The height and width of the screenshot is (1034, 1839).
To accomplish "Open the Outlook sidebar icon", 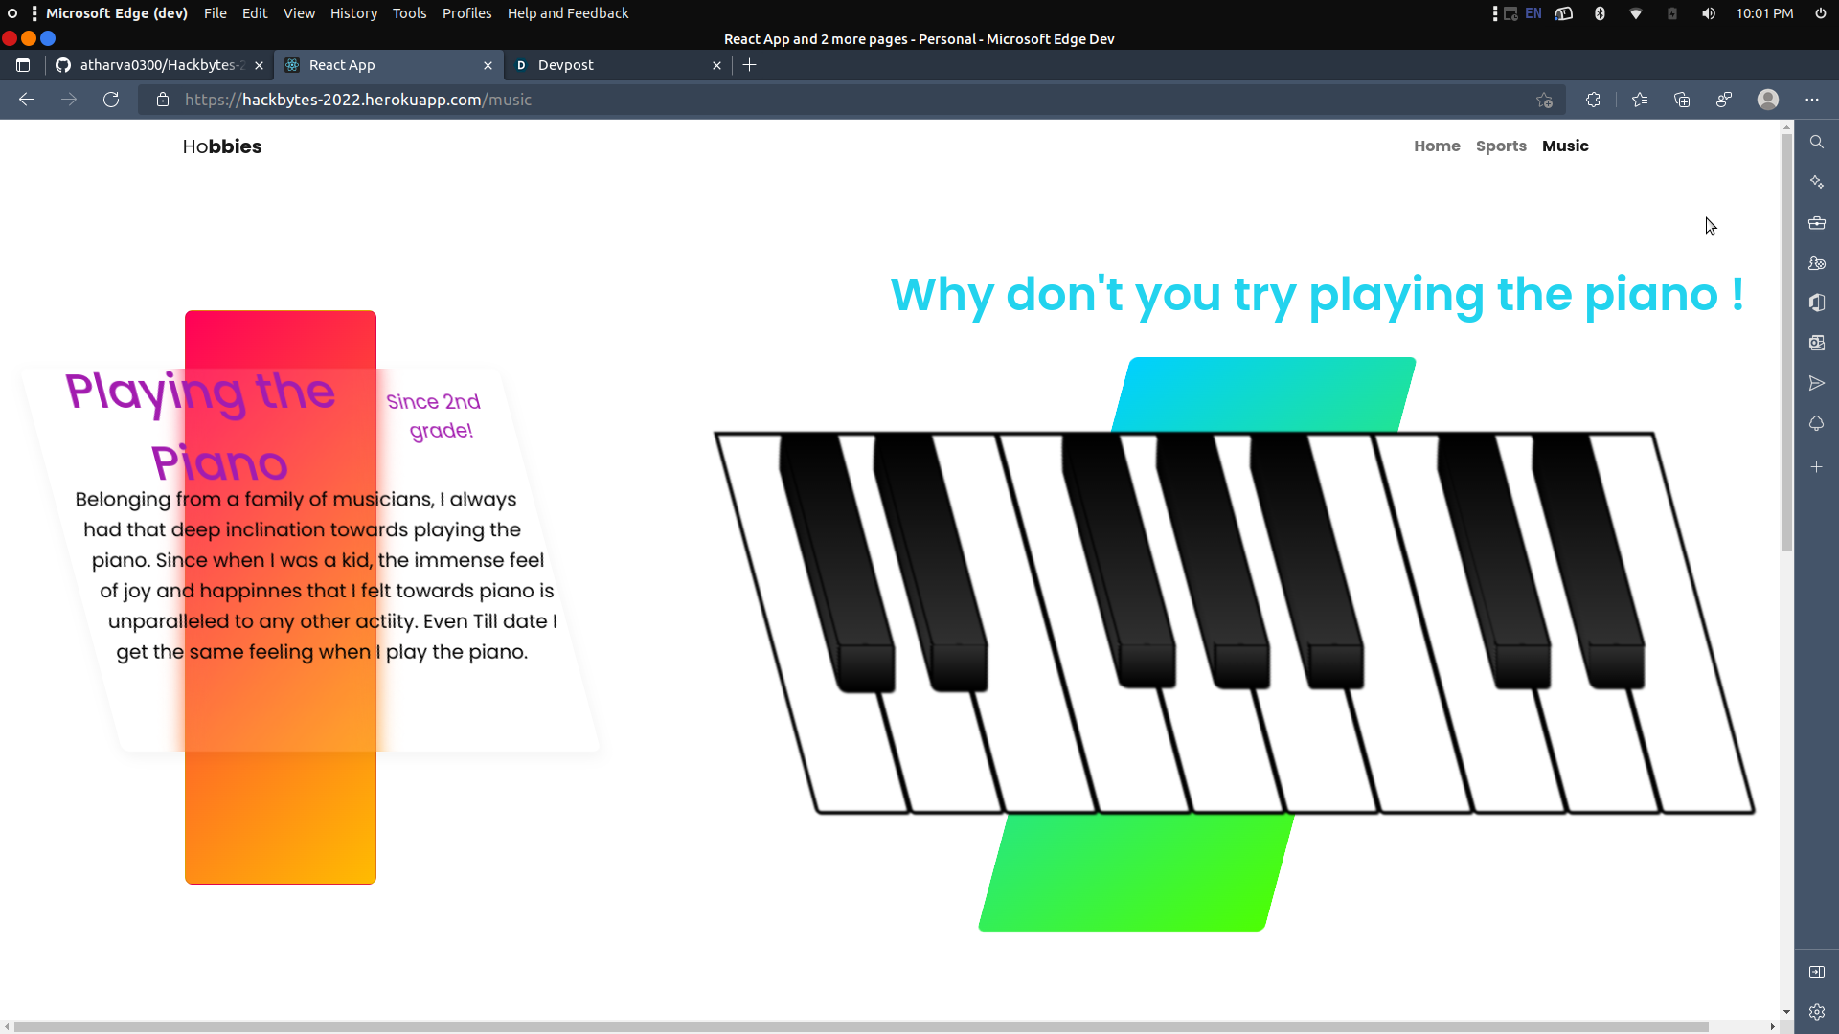I will click(1817, 343).
